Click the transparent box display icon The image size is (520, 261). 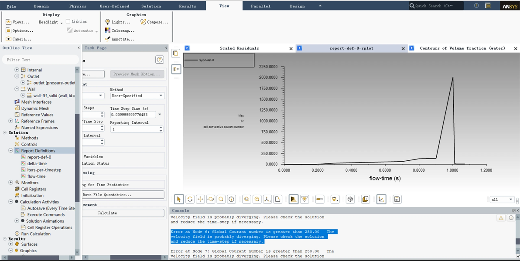tap(366, 199)
